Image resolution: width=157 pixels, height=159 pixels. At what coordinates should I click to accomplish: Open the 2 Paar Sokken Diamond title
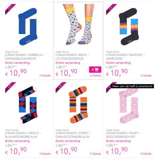click(x=126, y=57)
